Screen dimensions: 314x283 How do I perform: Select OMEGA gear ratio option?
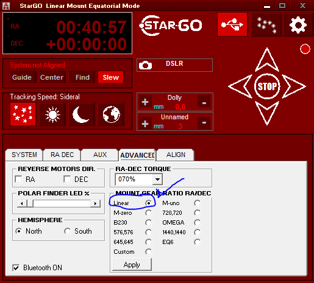click(198, 223)
